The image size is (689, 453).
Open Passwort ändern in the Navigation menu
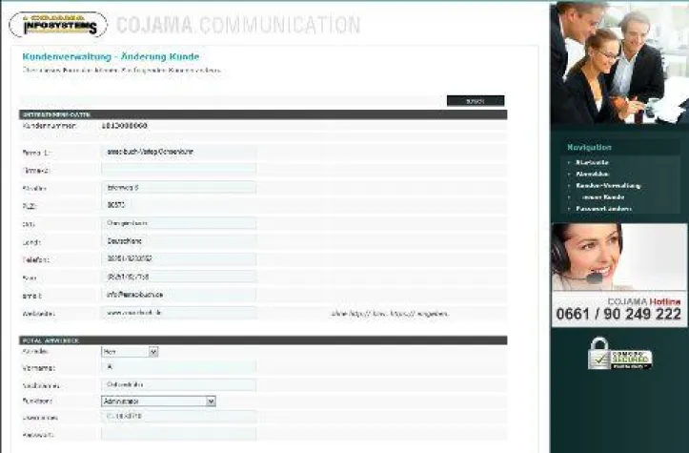point(603,209)
